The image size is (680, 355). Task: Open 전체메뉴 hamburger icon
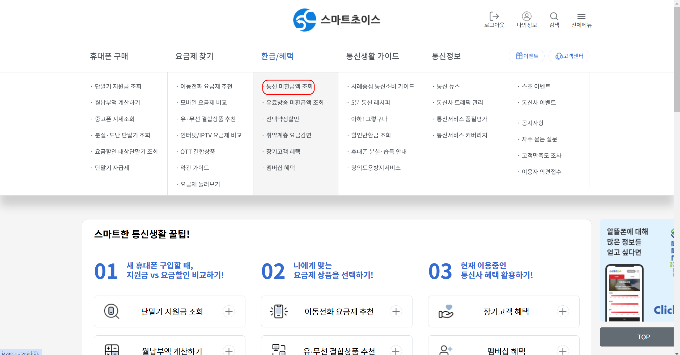[x=581, y=16]
